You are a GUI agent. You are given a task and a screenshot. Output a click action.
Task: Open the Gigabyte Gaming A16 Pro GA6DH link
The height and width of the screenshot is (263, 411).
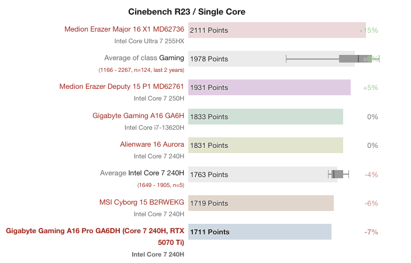tap(95, 231)
